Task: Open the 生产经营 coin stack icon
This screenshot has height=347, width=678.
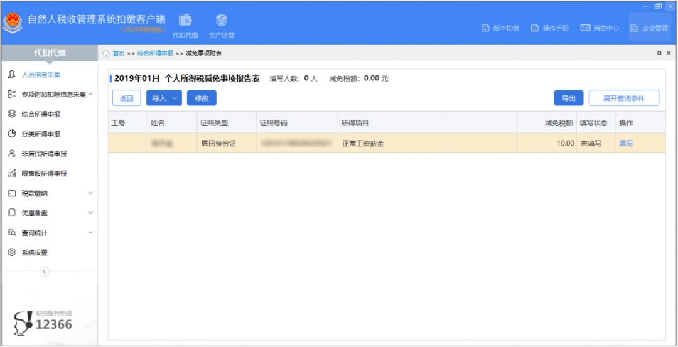Action: (222, 20)
